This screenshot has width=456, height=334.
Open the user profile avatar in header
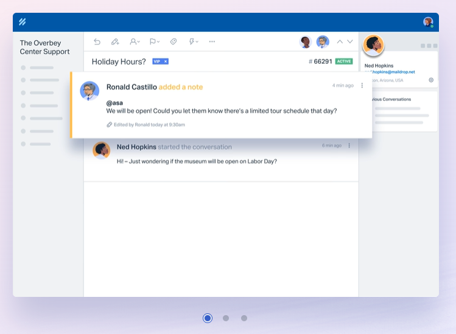click(x=428, y=22)
